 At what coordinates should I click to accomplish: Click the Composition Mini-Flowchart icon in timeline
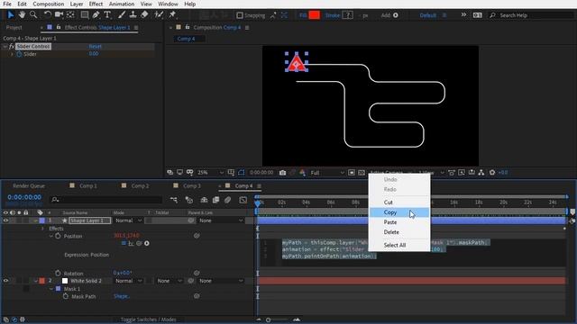[174, 200]
